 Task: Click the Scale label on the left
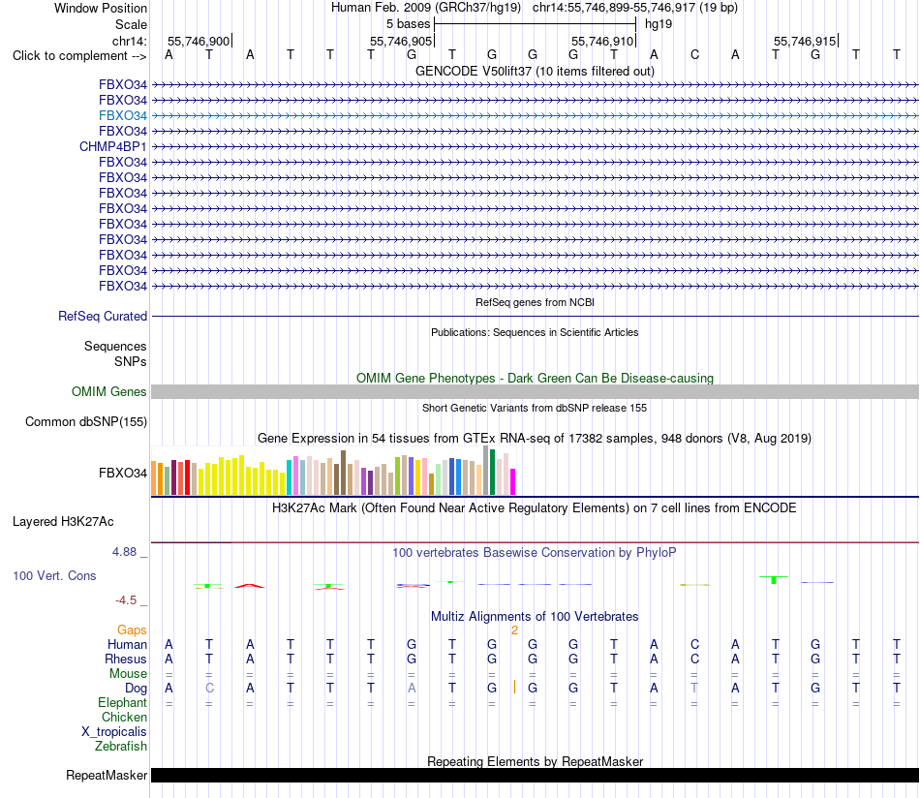click(x=131, y=24)
